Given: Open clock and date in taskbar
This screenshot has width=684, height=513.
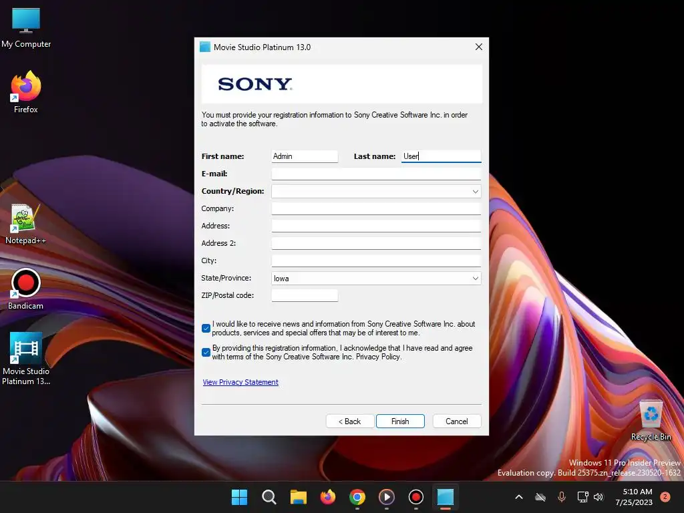Looking at the screenshot, I should point(633,497).
